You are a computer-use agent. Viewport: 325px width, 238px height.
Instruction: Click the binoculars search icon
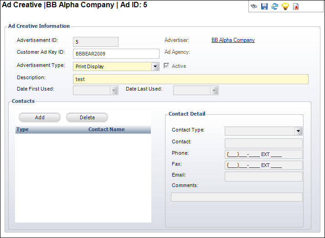tap(254, 7)
